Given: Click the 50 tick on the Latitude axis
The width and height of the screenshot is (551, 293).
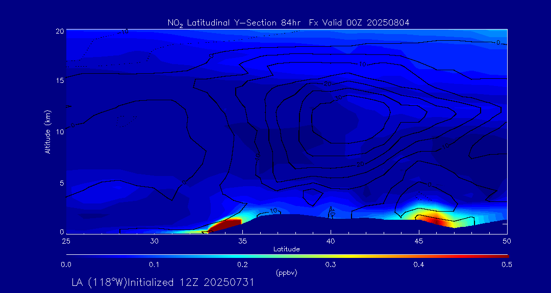Looking at the screenshot, I should coord(507,241).
